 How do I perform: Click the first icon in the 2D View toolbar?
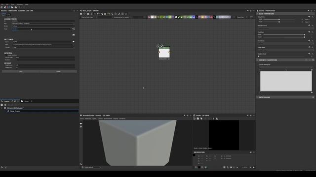[195, 118]
